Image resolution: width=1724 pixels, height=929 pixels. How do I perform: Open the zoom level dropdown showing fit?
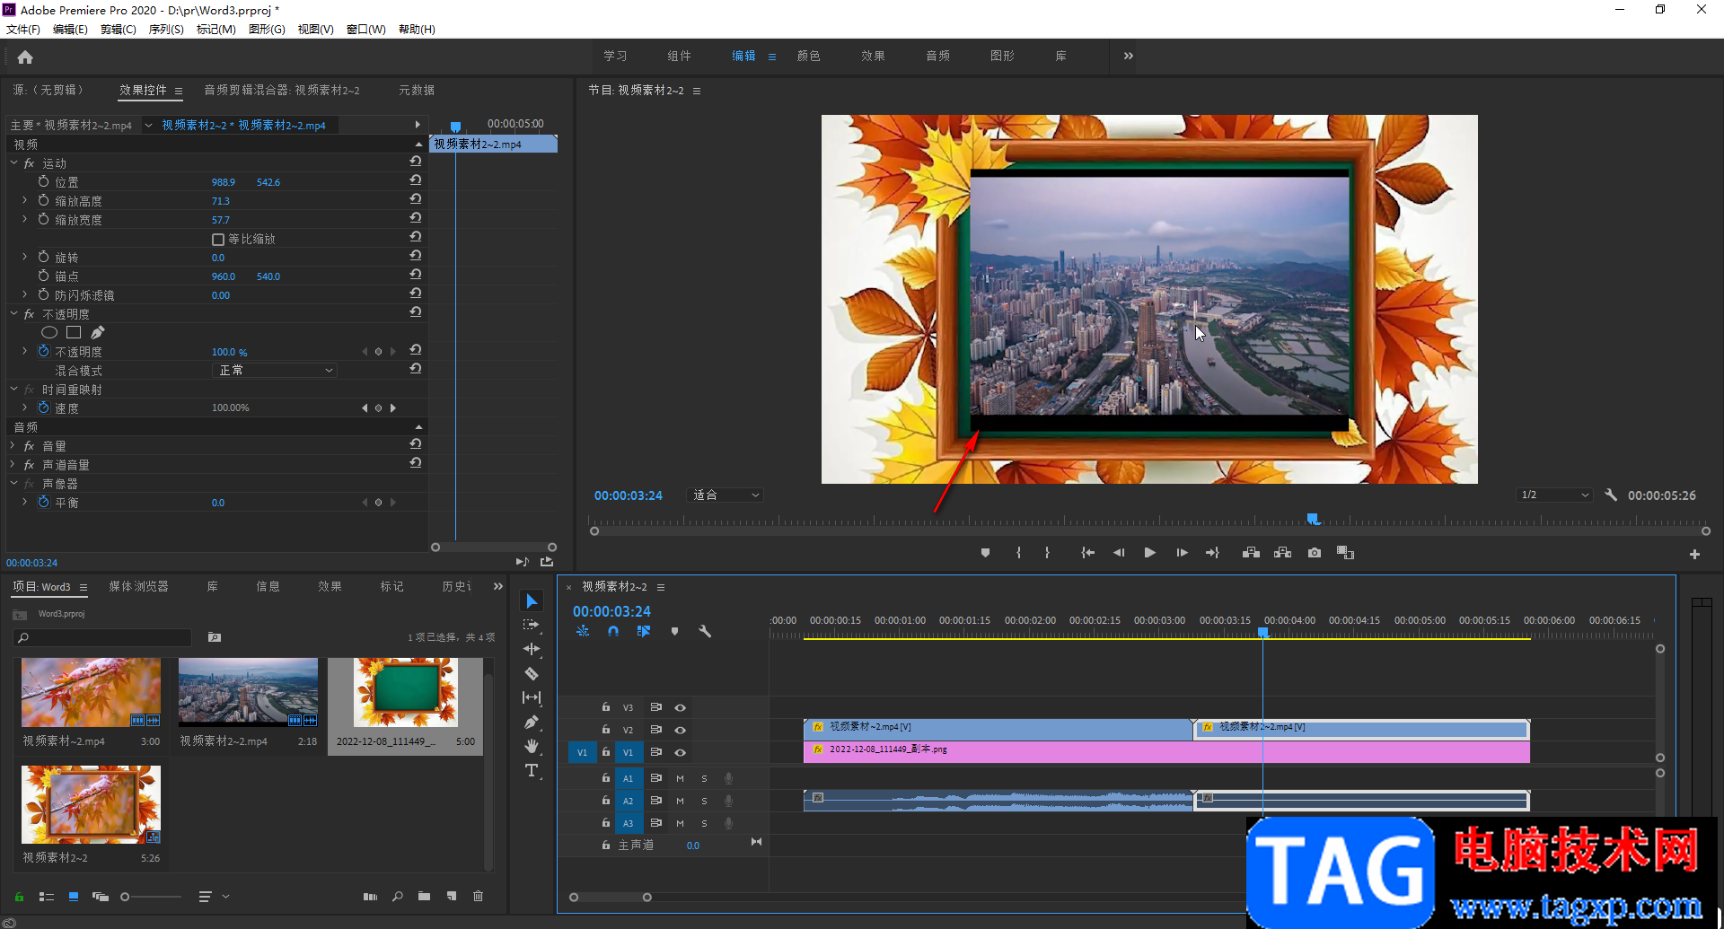(x=726, y=495)
